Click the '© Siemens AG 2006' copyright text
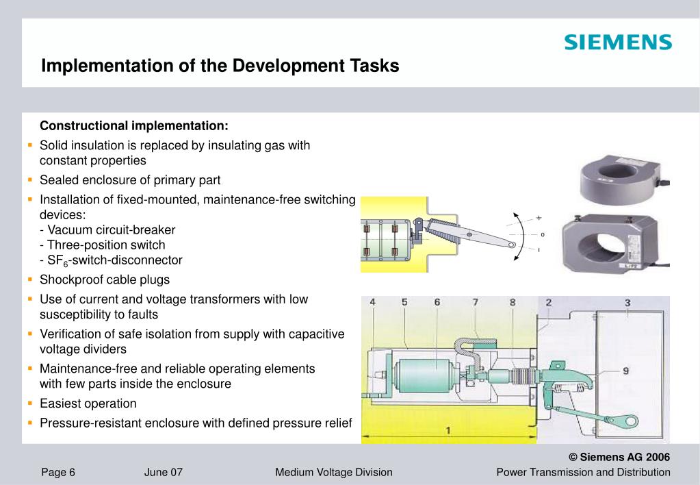The image size is (700, 485). tap(619, 457)
